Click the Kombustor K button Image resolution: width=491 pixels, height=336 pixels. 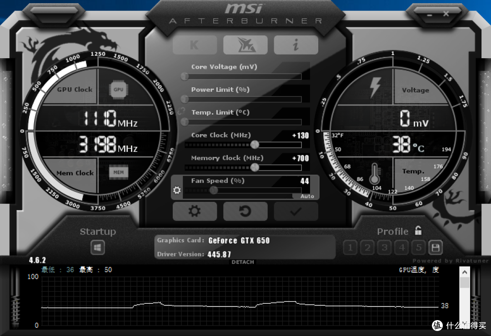[x=195, y=45]
